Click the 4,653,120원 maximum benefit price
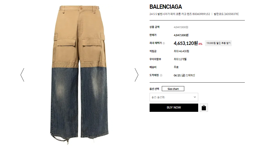 tap(186, 43)
